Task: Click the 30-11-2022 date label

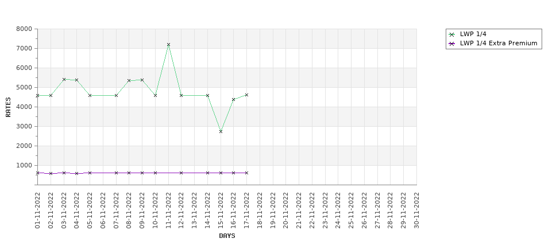Action: [x=417, y=210]
